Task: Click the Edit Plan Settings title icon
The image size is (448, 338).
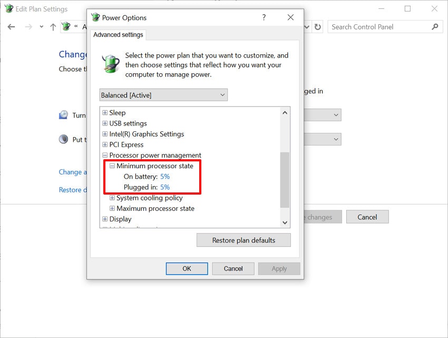Action: tap(9, 8)
